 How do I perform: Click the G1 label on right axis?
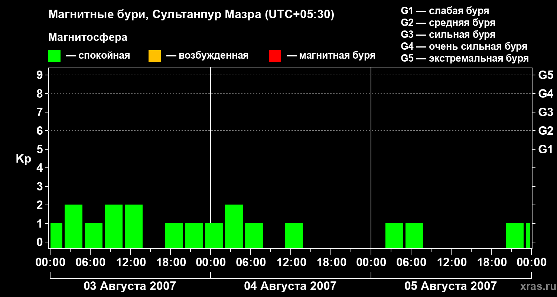click(x=546, y=150)
